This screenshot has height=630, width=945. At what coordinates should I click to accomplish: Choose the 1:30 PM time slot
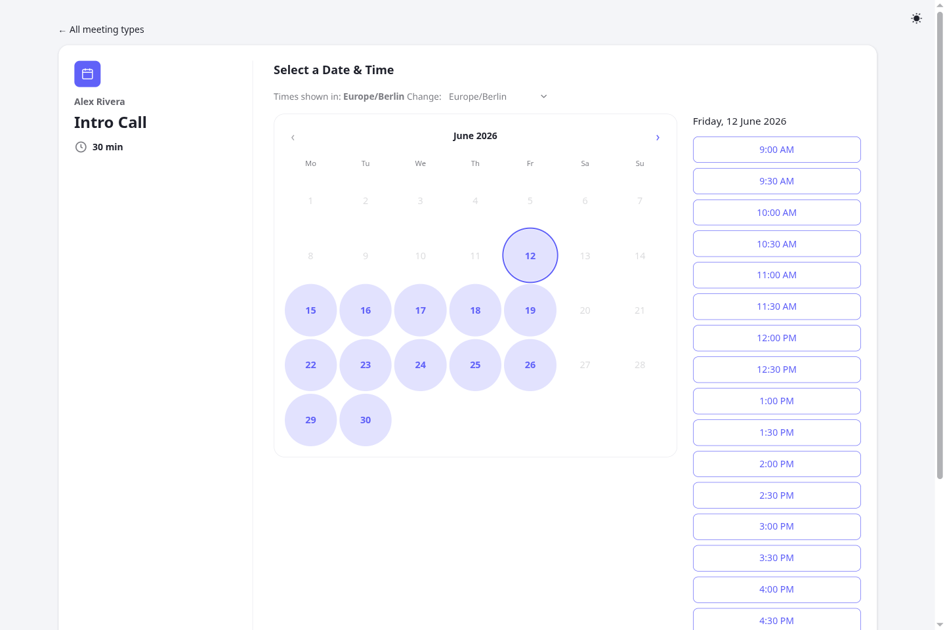pyautogui.click(x=777, y=432)
